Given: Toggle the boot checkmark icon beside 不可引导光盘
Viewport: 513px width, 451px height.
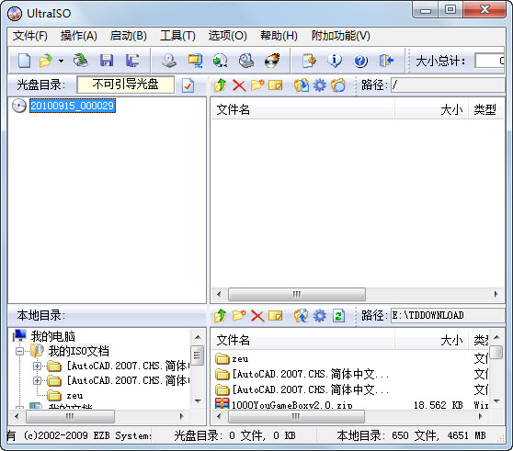Looking at the screenshot, I should [x=188, y=85].
